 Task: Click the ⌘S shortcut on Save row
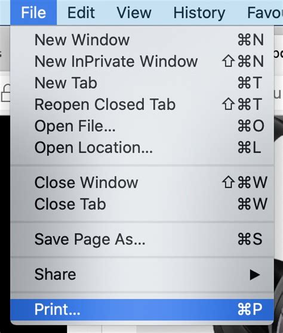(250, 239)
